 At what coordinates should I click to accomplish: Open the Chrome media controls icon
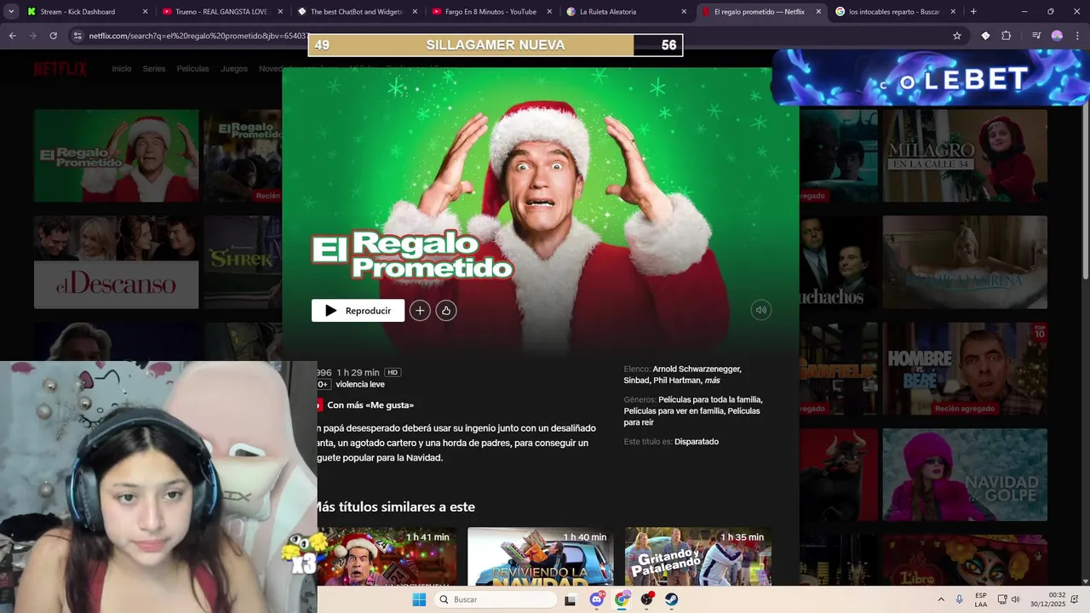click(x=1036, y=36)
